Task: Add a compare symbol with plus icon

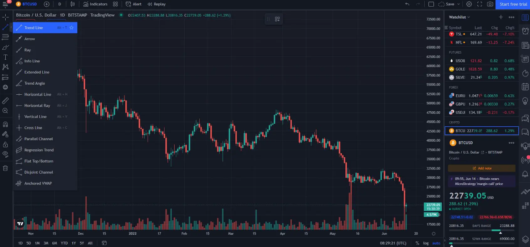Action: (47, 4)
